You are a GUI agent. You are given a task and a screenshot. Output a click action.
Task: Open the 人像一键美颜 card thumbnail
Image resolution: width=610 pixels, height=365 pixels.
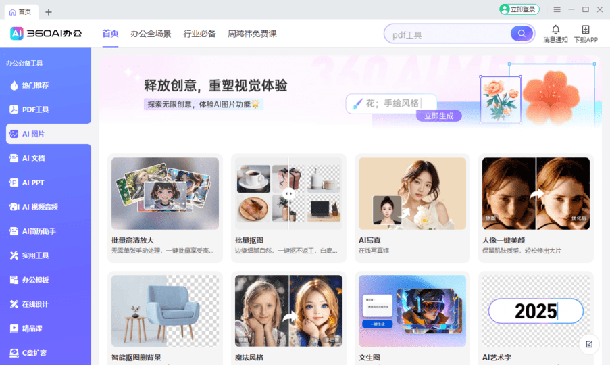coord(536,193)
